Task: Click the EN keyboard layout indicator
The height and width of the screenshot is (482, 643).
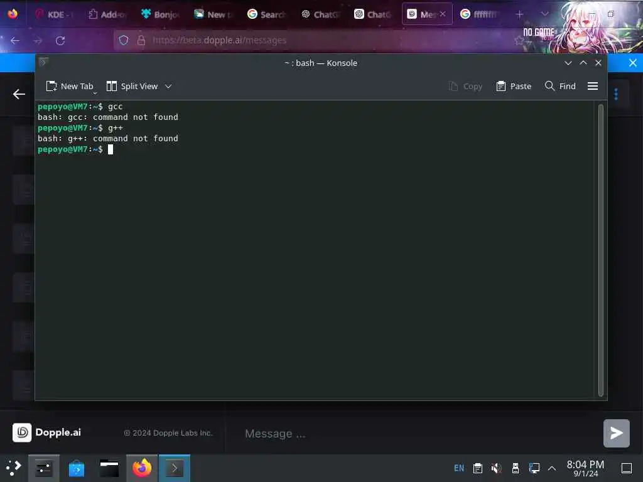Action: pyautogui.click(x=459, y=468)
